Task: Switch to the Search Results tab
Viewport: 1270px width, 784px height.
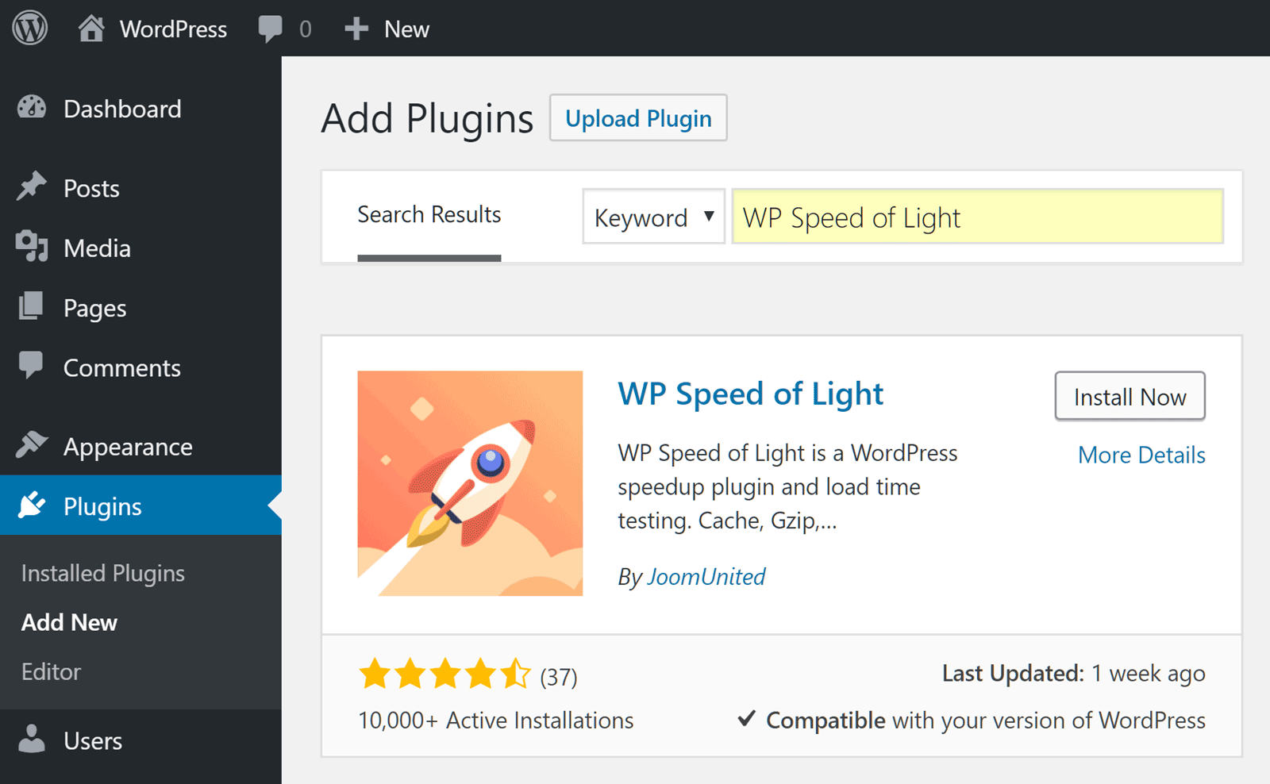Action: [x=429, y=215]
